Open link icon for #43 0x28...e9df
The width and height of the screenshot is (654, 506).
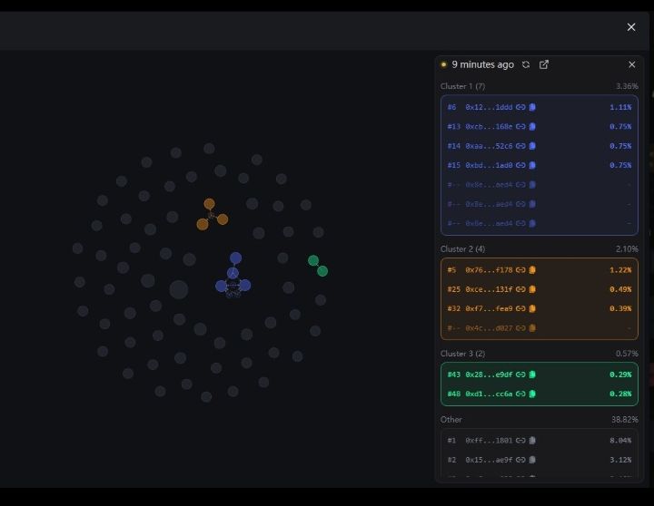pos(520,375)
